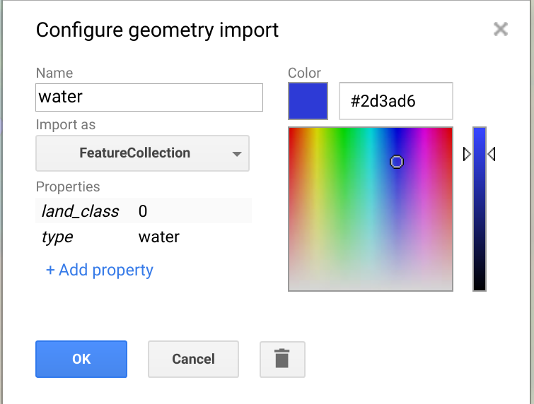Select the land_class property name
534x404 pixels.
coord(80,211)
